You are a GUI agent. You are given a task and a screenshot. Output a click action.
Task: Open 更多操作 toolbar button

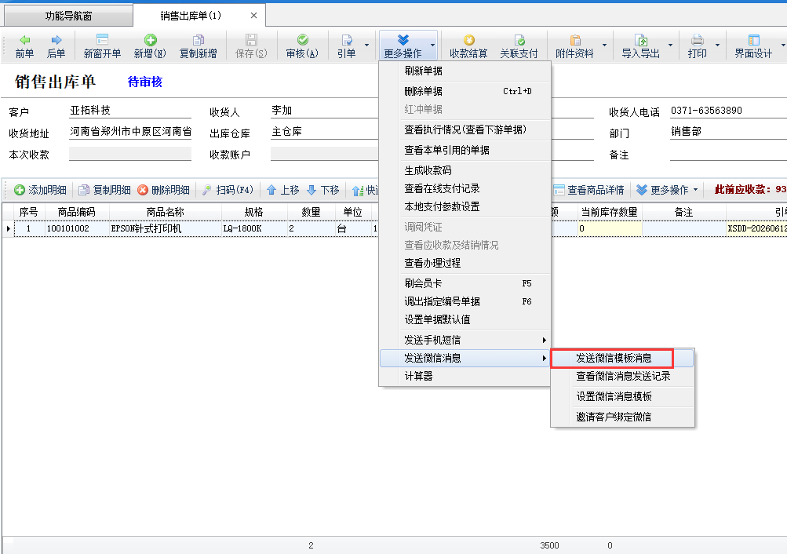click(403, 46)
